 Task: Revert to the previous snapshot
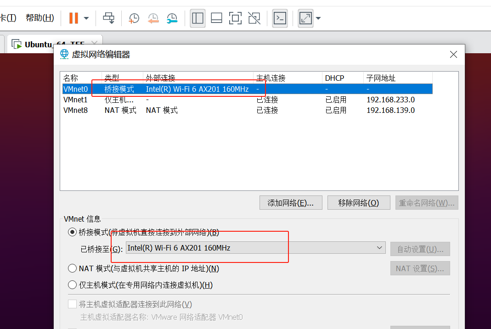[x=153, y=18]
